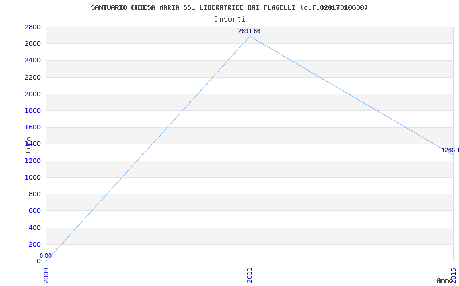
Task: Click the 1600 y-axis tick label
Action: (x=33, y=127)
